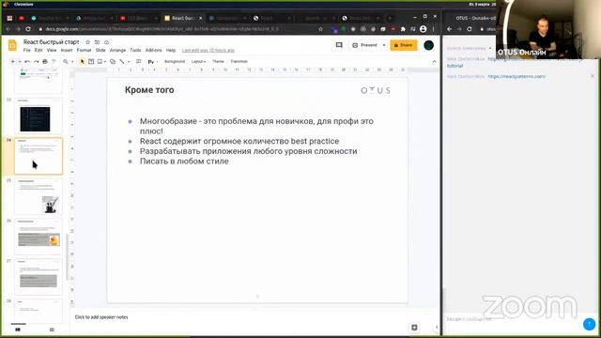Open the File menu

pos(27,50)
